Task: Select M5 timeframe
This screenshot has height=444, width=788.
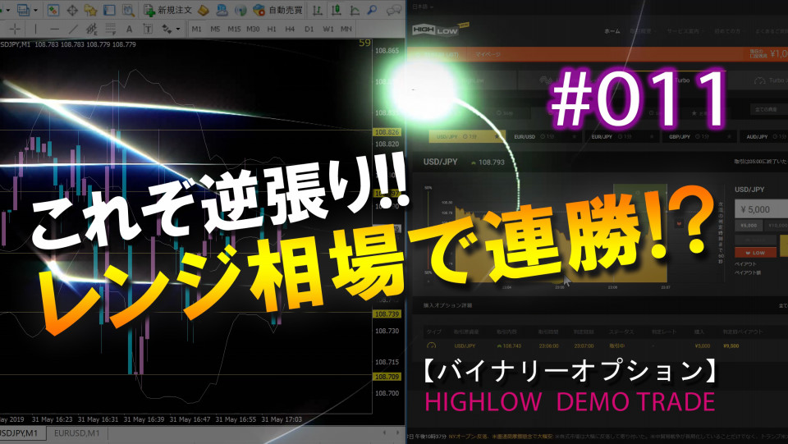Action: 215,29
